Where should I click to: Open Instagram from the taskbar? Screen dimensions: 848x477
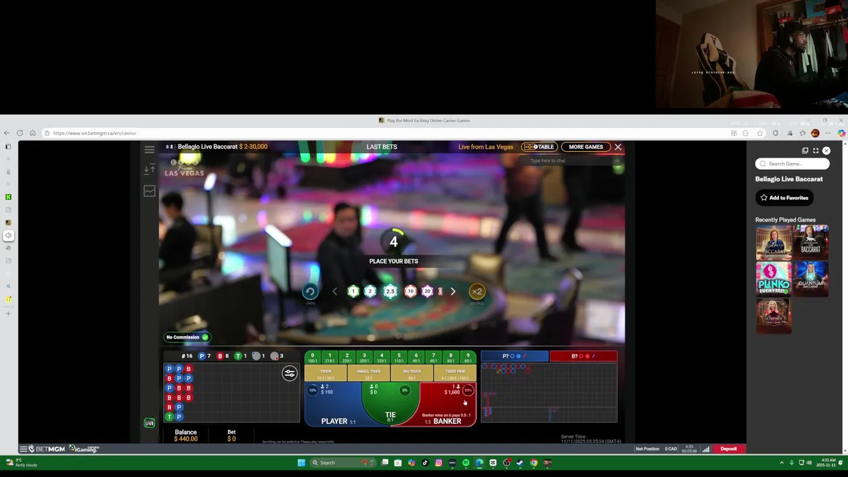[439, 462]
